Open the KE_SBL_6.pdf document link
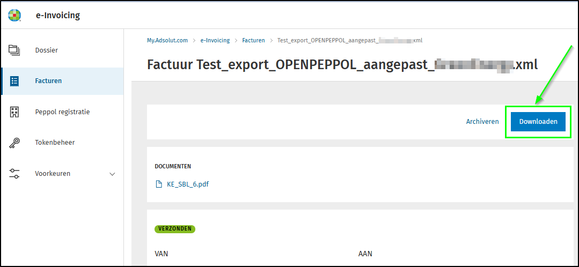The width and height of the screenshot is (579, 267). pos(188,184)
